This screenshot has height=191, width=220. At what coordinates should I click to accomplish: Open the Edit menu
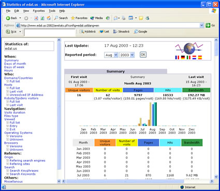17,11
